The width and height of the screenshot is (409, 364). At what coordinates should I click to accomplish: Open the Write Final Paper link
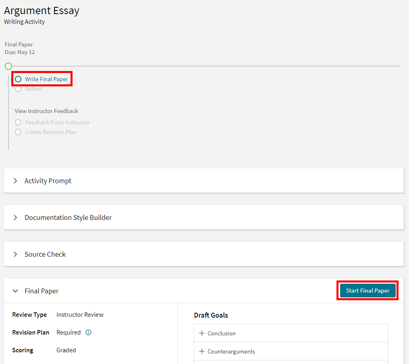point(47,79)
